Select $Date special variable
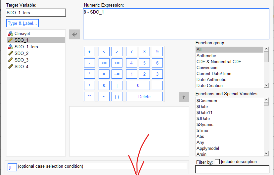This screenshot has height=175, width=274. pyautogui.click(x=230, y=107)
